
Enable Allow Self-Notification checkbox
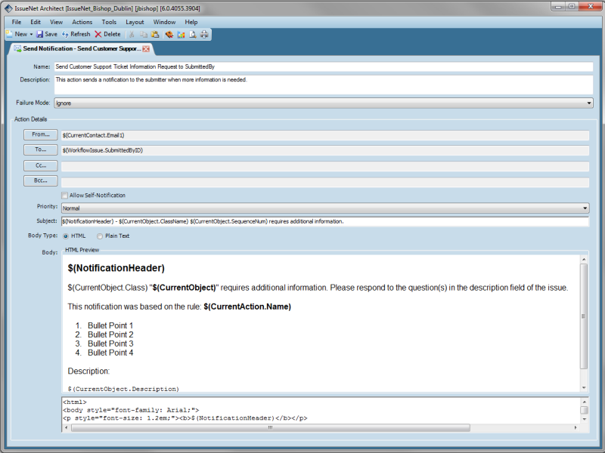coord(65,196)
